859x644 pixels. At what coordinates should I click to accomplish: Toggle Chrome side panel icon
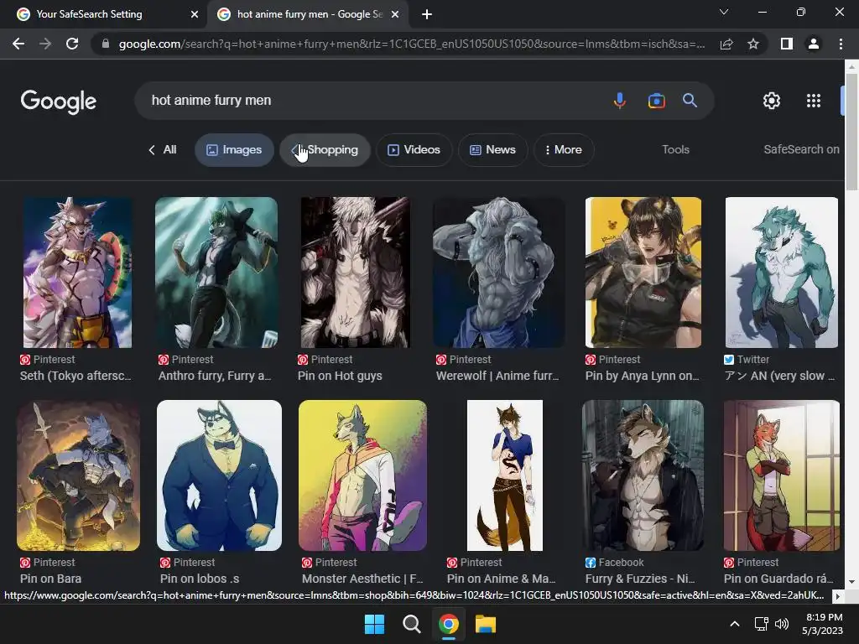tap(787, 44)
